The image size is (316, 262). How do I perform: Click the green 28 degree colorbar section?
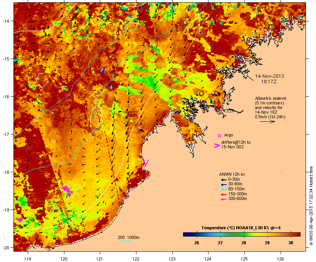(x=244, y=234)
